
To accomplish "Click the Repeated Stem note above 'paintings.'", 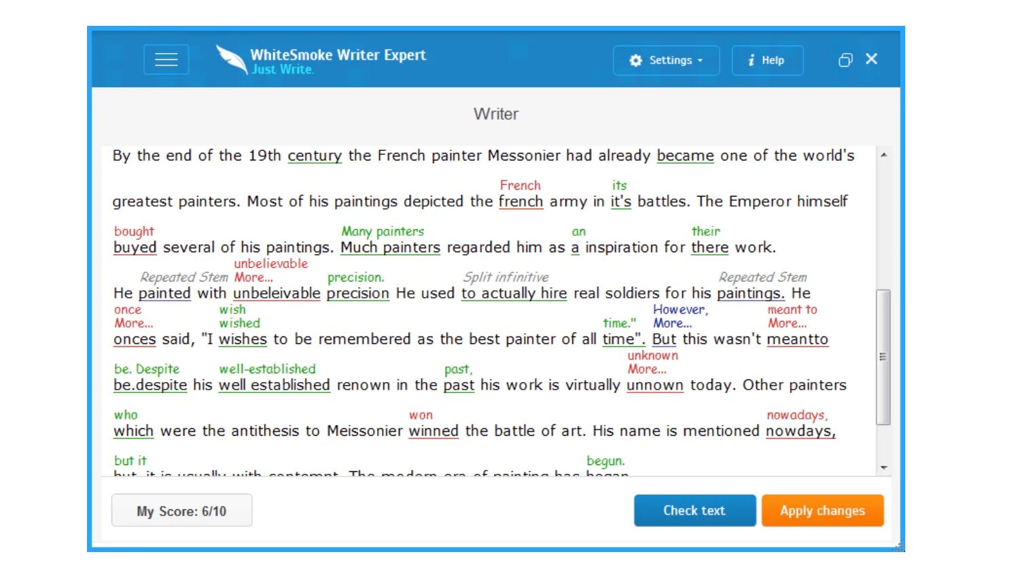I will (762, 277).
